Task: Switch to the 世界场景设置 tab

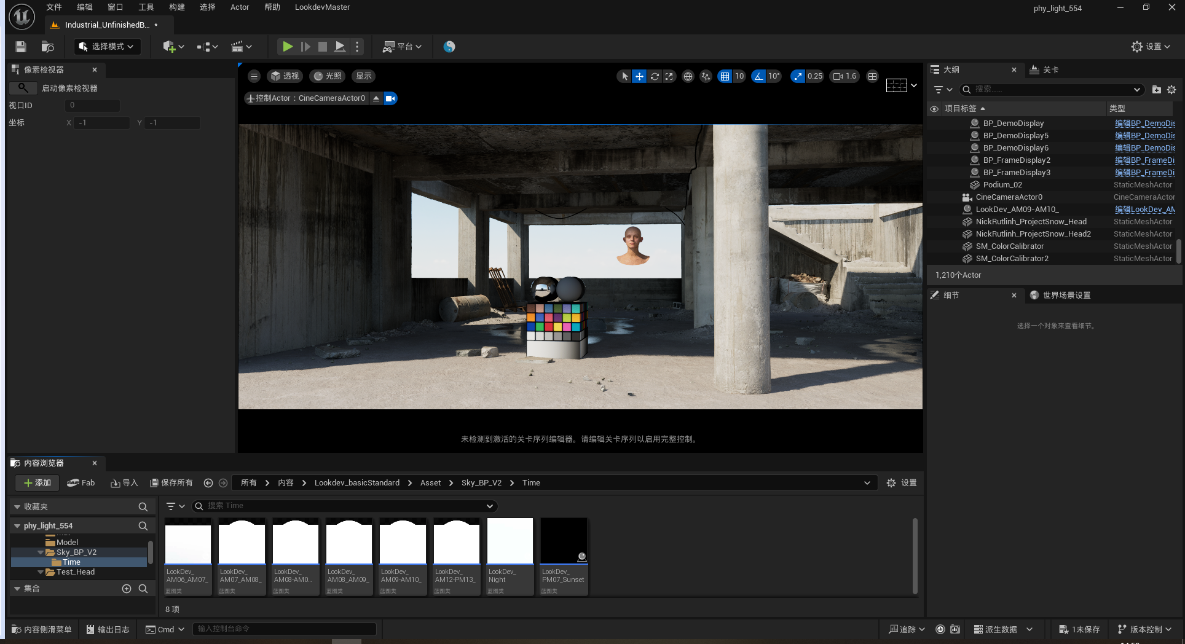Action: click(1066, 295)
